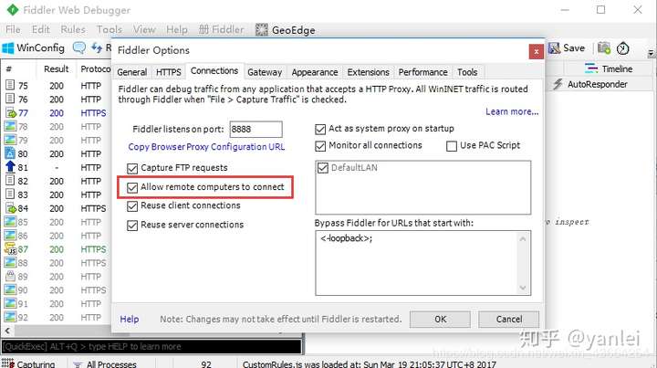Image resolution: width=657 pixels, height=368 pixels.
Task: Open the Rules menu
Action: point(73,29)
